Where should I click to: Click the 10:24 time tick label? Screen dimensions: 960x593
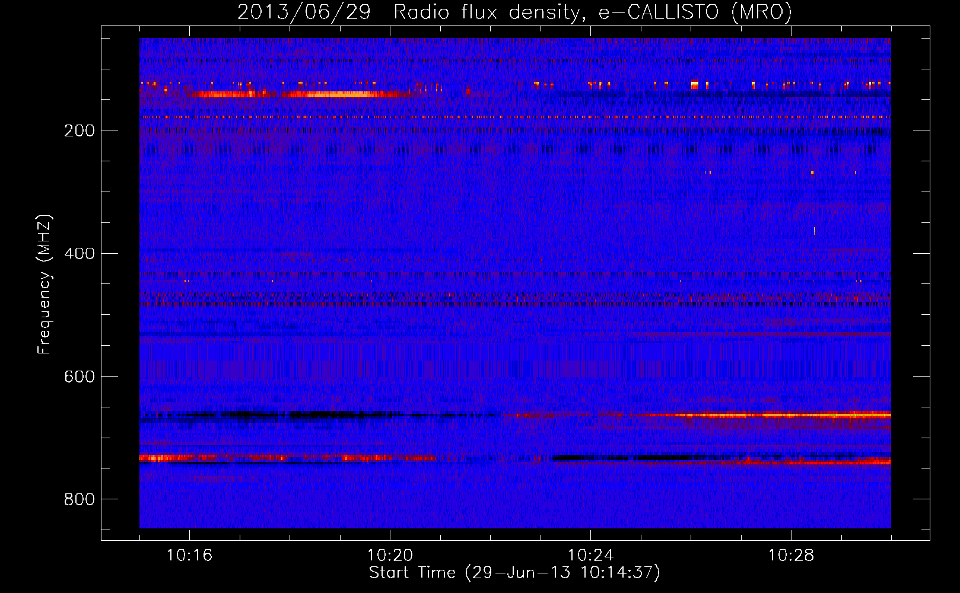pyautogui.click(x=590, y=556)
